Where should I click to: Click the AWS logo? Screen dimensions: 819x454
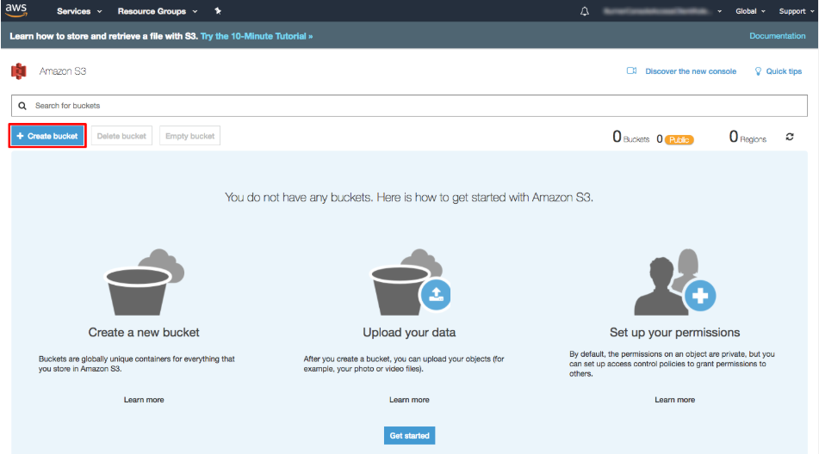click(x=16, y=10)
